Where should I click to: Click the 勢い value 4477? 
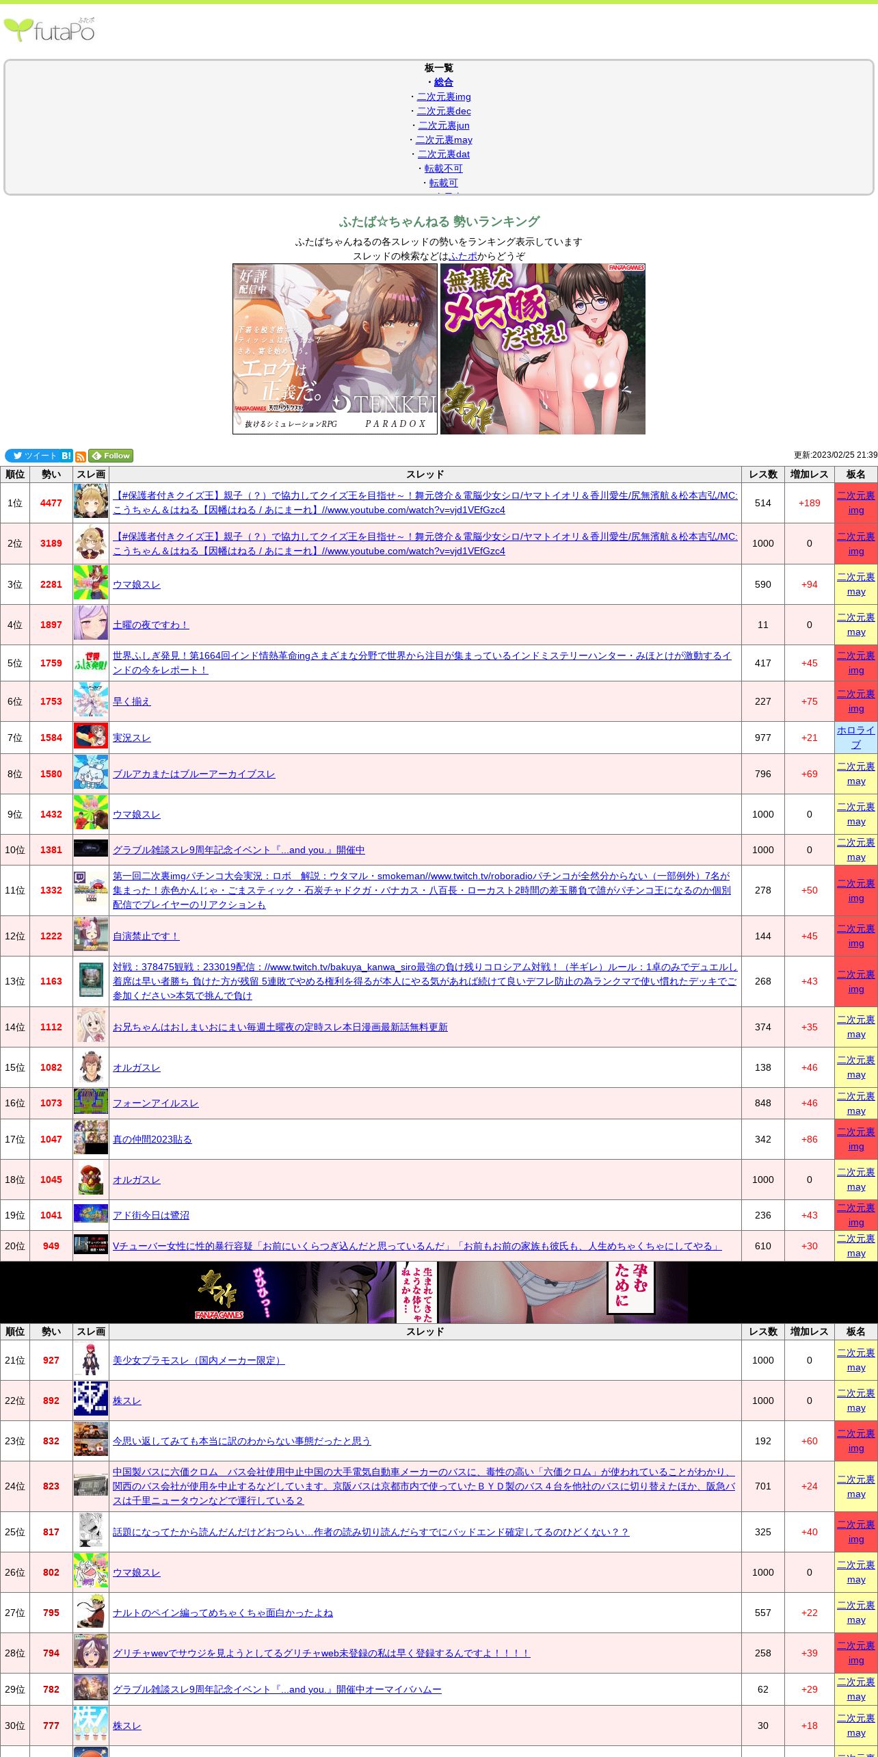coord(51,503)
